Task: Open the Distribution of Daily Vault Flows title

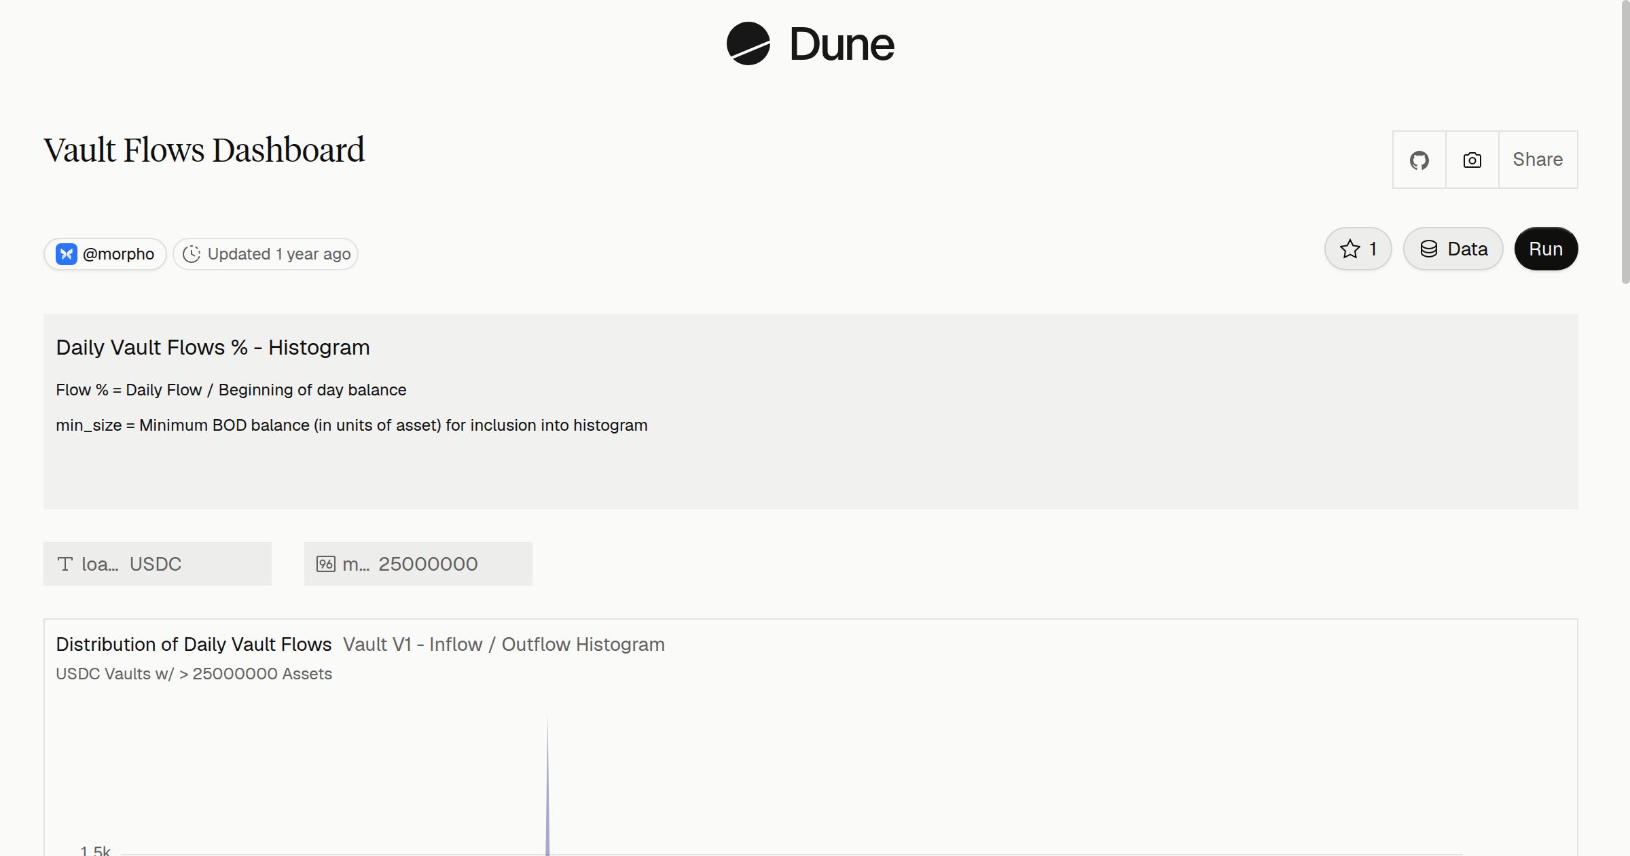Action: coord(194,644)
